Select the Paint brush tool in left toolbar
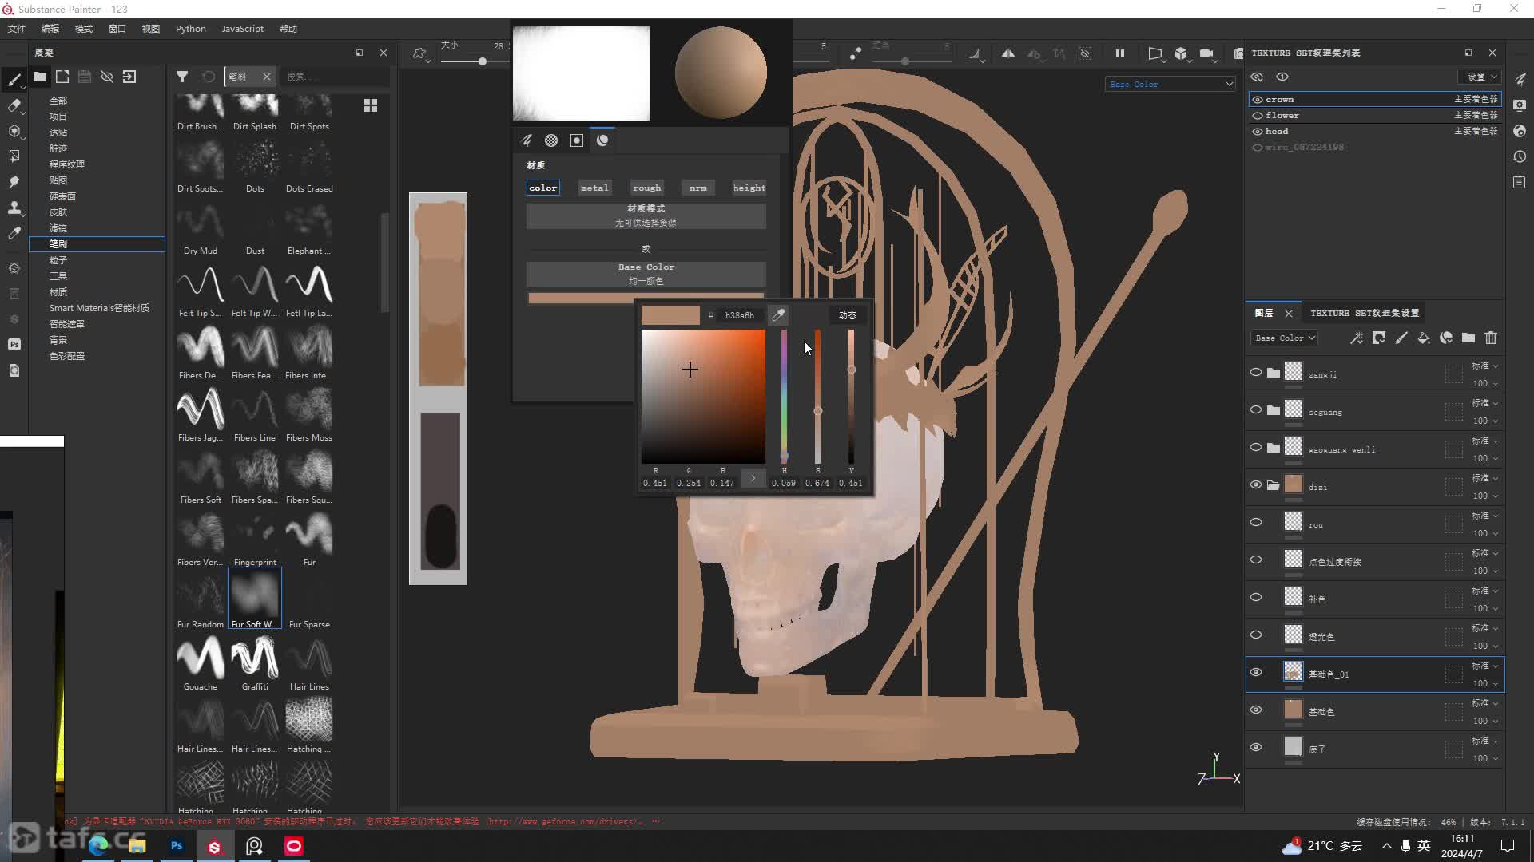The height and width of the screenshot is (862, 1534). (14, 80)
